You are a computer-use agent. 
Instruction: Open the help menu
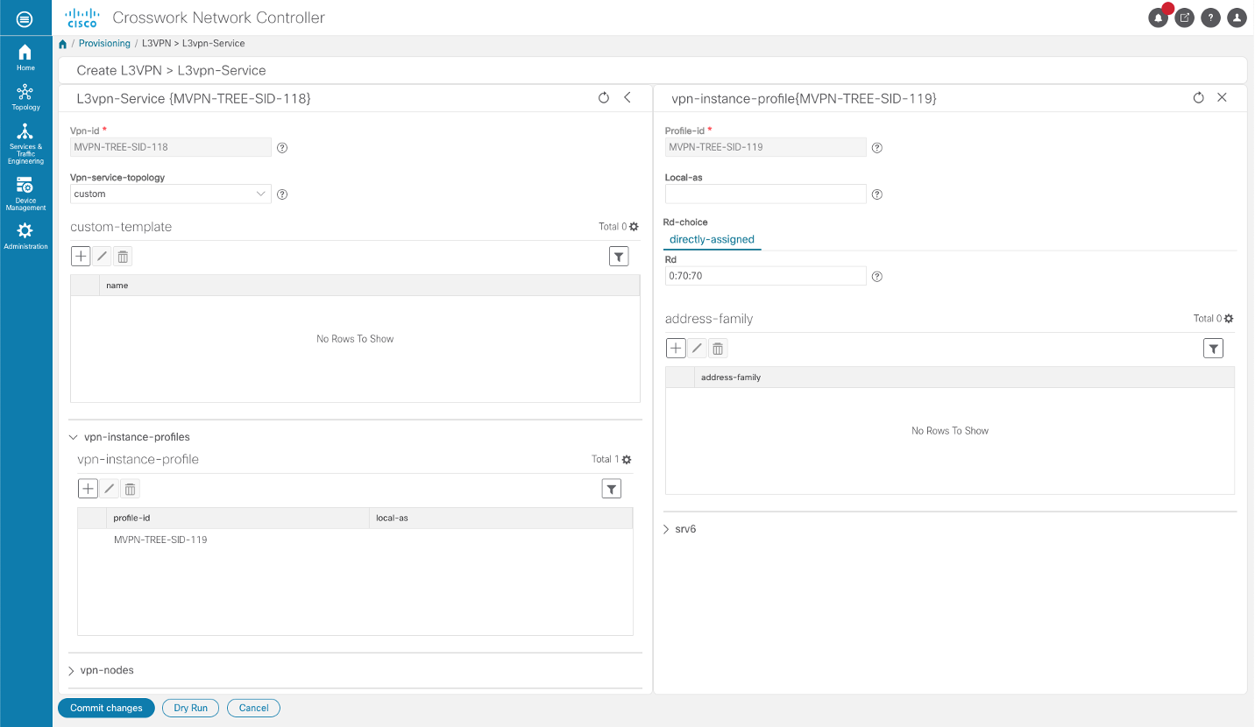click(1210, 18)
